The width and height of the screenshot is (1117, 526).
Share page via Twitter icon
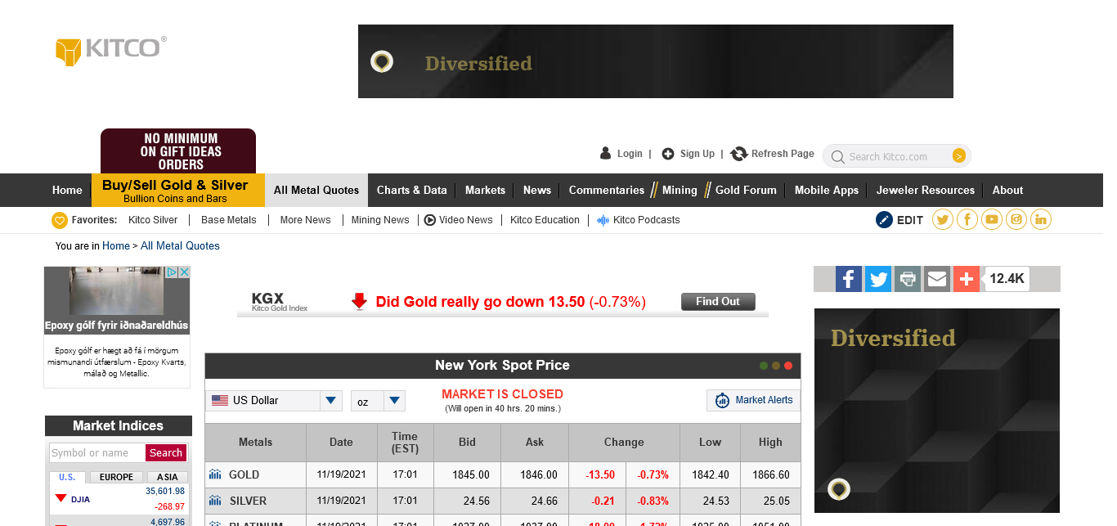pyautogui.click(x=877, y=279)
